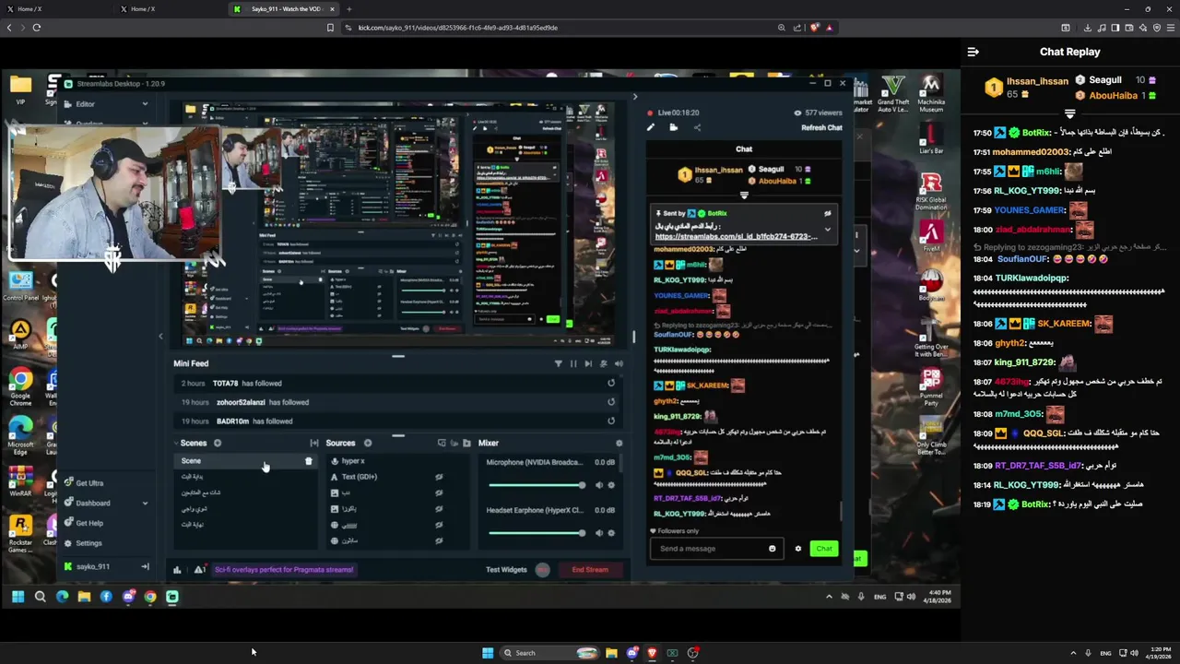1180x664 pixels.
Task: Edit stream info with pencil icon
Action: pyautogui.click(x=651, y=127)
